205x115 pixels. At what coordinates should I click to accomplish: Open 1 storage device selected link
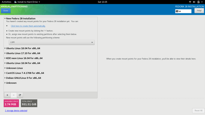(16, 111)
